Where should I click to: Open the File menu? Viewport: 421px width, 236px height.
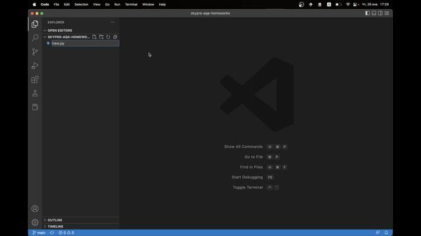(57, 5)
